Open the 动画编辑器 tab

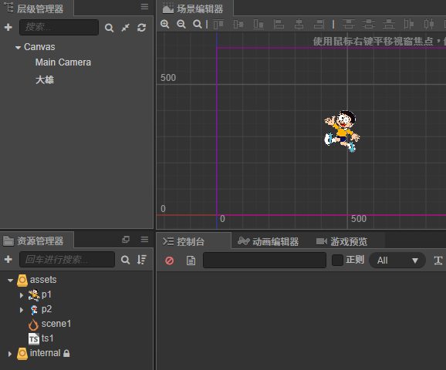click(268, 241)
